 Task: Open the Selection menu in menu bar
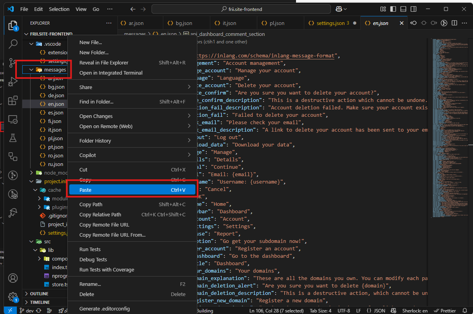click(59, 9)
